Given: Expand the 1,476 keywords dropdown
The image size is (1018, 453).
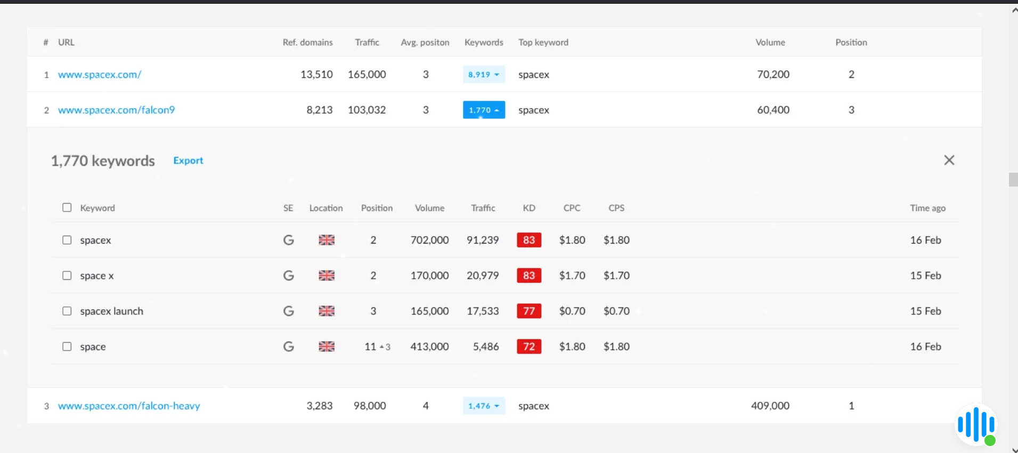Looking at the screenshot, I should pos(484,406).
